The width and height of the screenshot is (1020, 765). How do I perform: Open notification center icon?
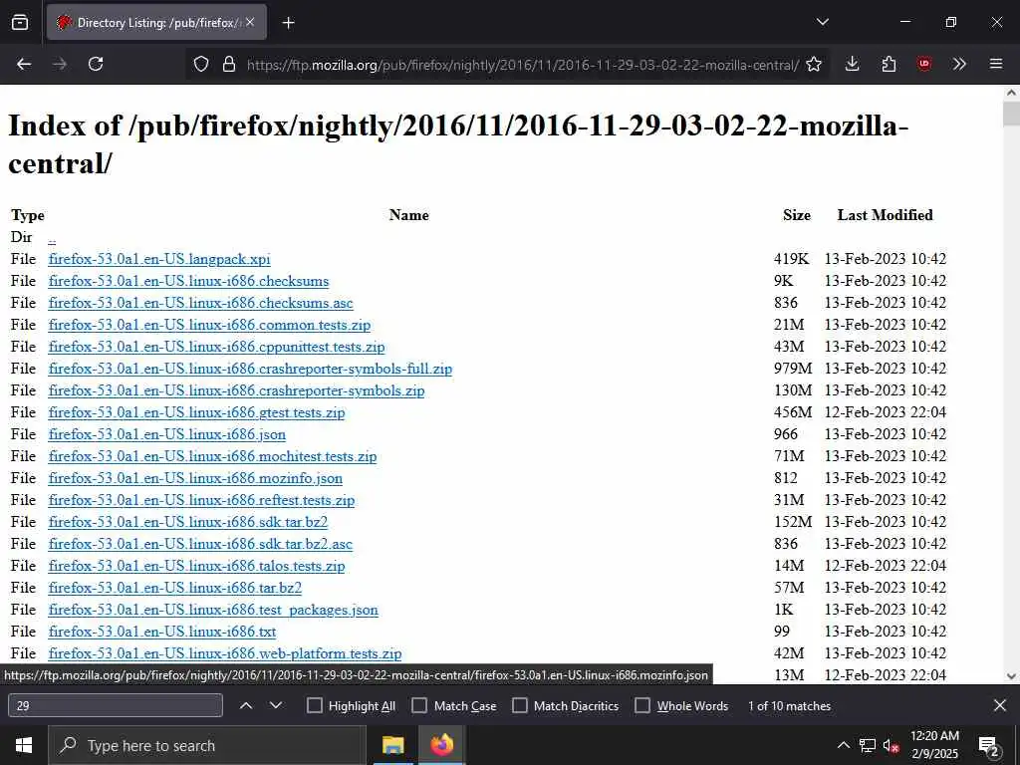989,745
